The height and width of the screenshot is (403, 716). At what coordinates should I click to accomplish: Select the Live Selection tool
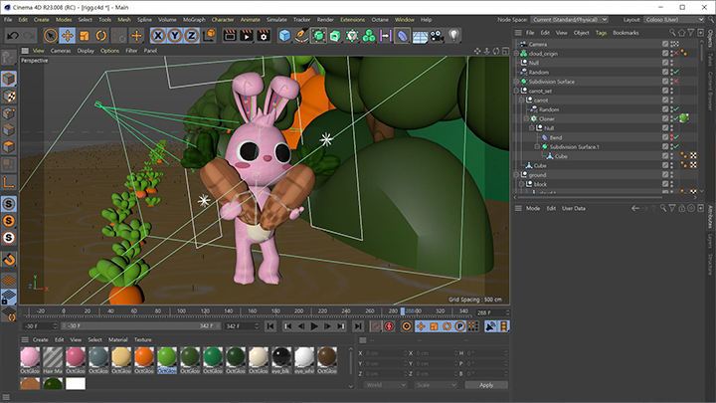coord(51,36)
